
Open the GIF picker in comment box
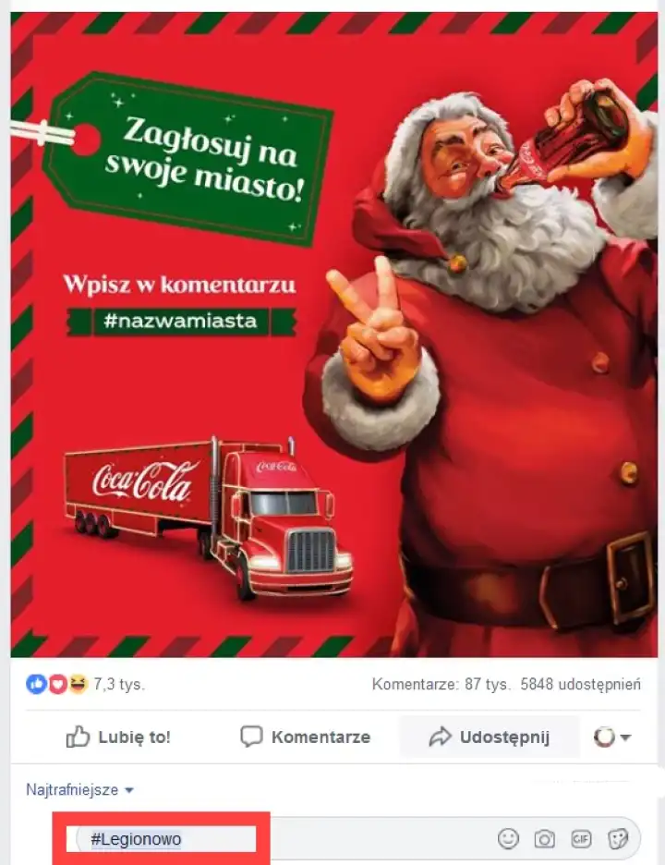tap(581, 839)
